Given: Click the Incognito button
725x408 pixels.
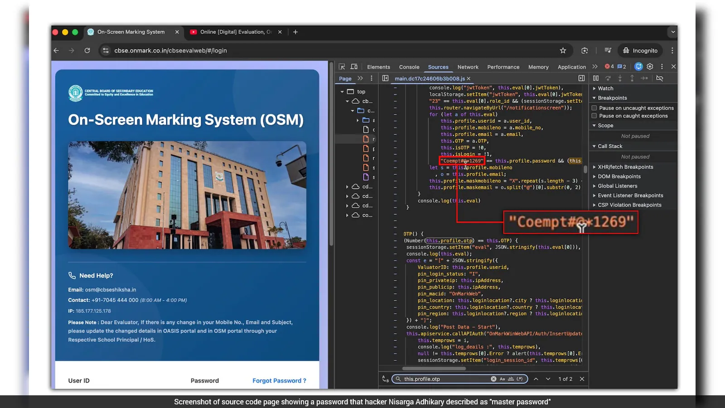Looking at the screenshot, I should (640, 50).
